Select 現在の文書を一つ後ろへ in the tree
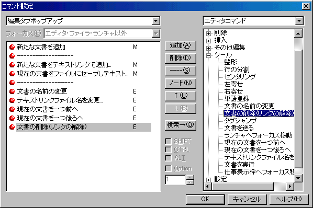This screenshot has height=208, width=313. 258,150
